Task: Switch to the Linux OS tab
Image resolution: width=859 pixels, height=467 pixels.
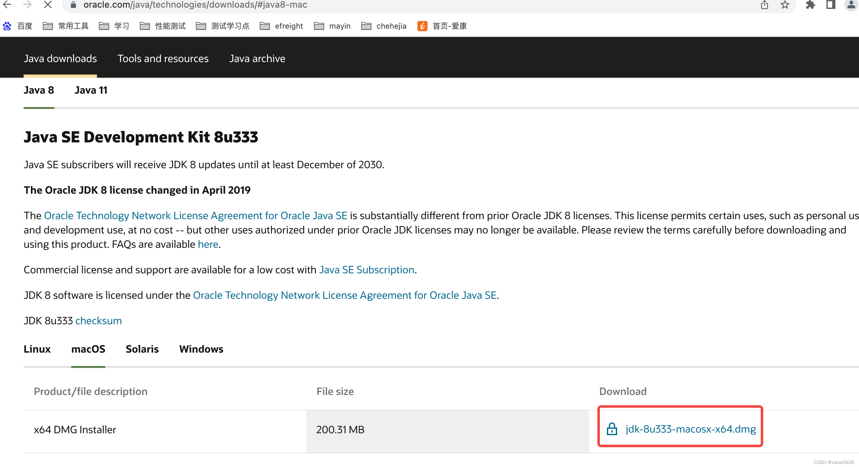Action: coord(37,349)
